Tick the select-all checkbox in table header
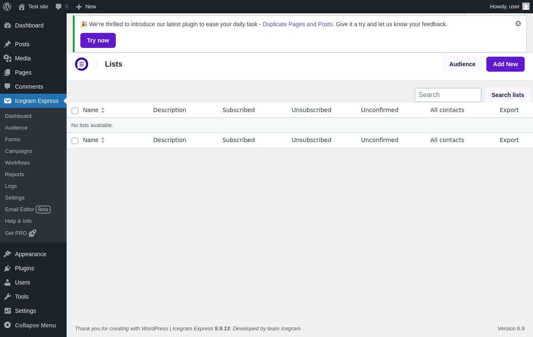This screenshot has width=533, height=337. 75,111
